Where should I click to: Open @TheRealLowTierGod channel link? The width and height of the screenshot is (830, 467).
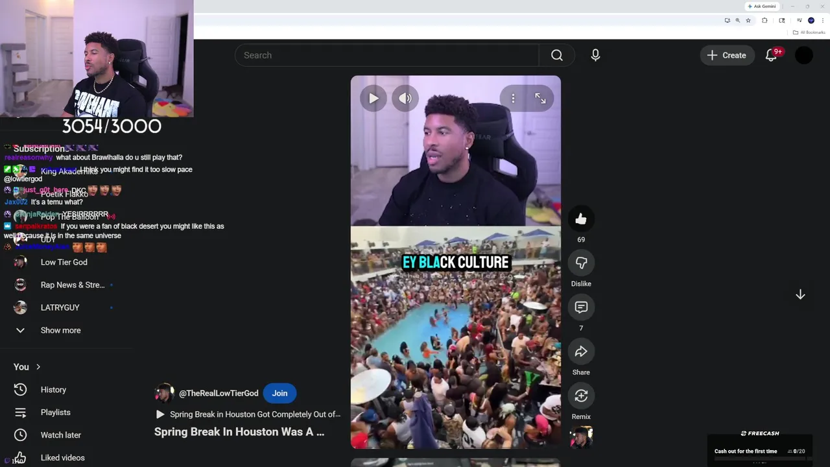pos(219,393)
